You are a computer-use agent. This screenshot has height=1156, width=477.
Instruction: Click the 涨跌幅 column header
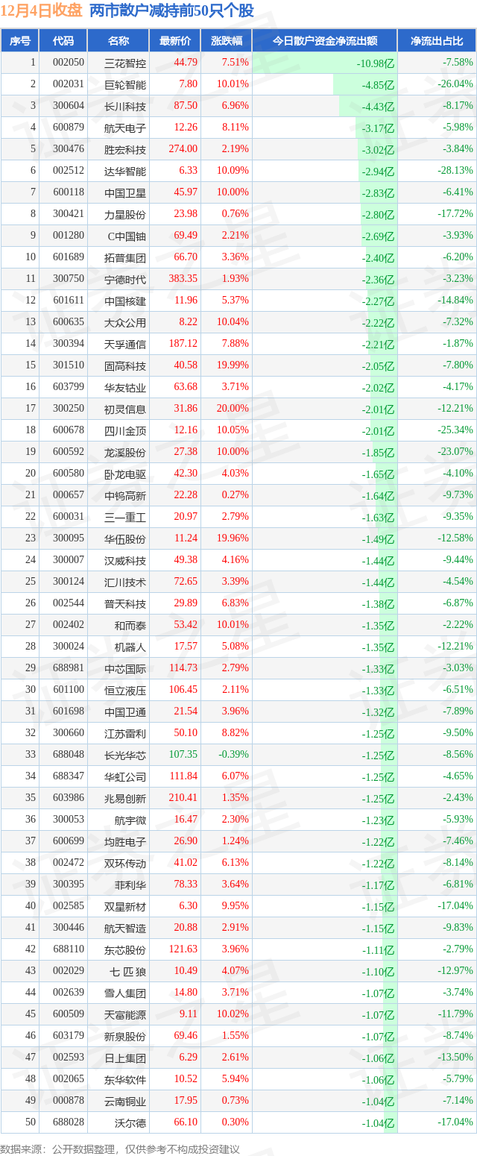(x=227, y=41)
